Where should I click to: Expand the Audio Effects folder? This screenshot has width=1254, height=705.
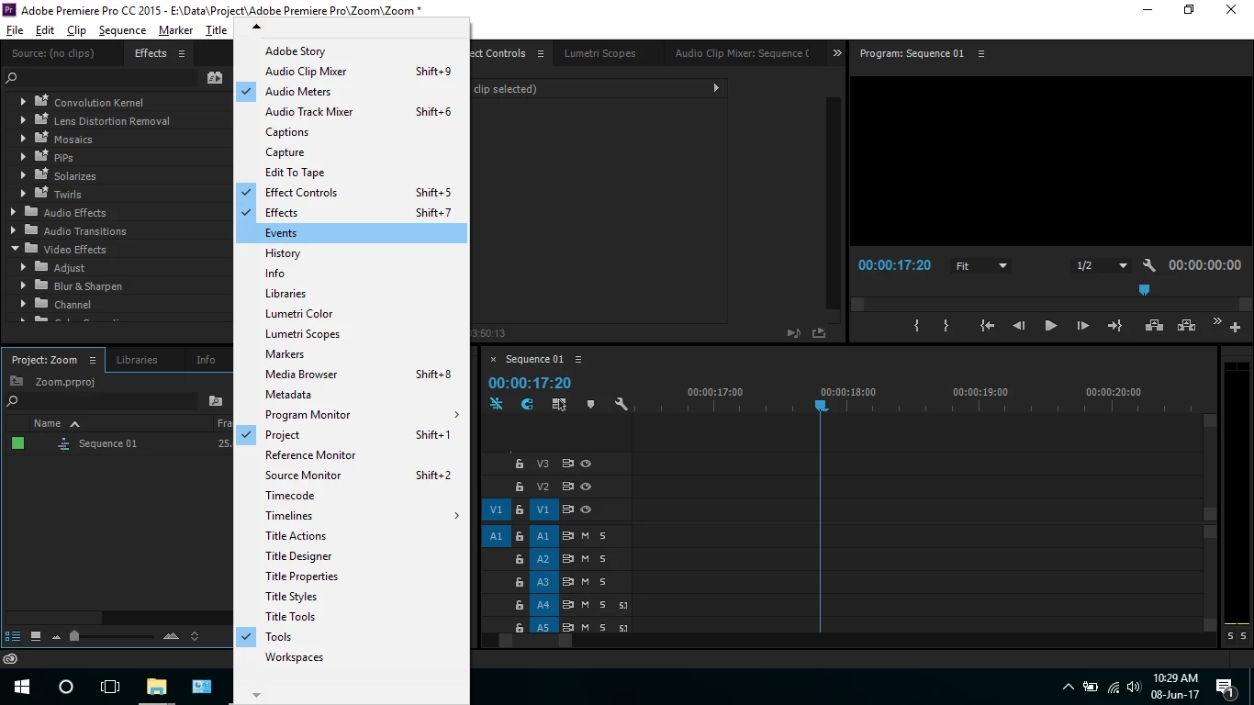14,213
